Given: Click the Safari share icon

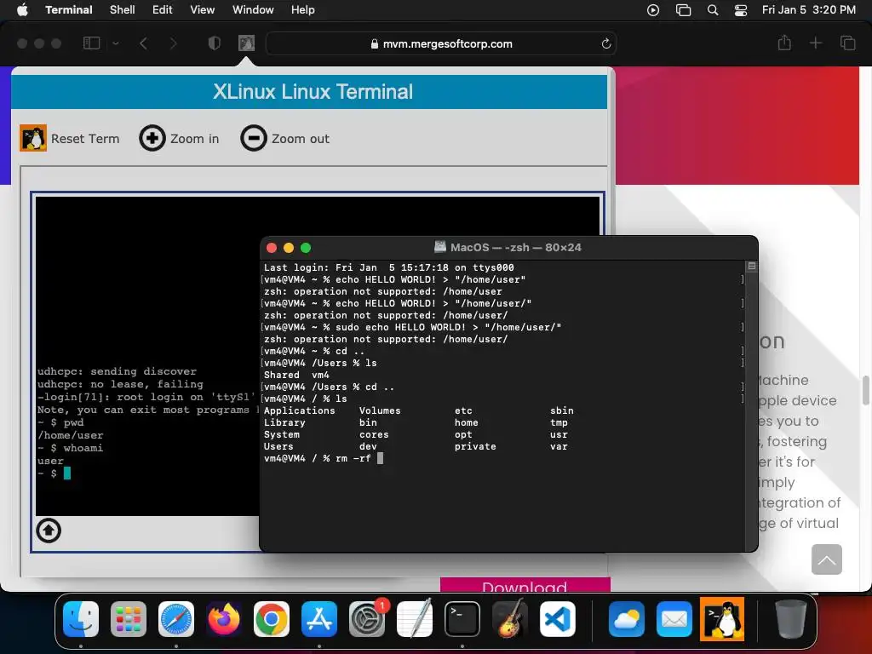Looking at the screenshot, I should tap(784, 43).
